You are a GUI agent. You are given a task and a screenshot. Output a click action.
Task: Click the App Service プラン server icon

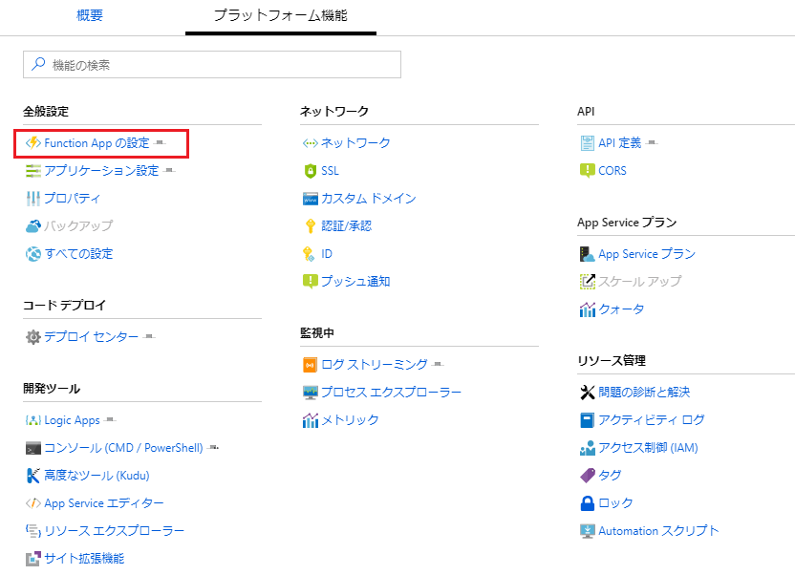coord(587,254)
